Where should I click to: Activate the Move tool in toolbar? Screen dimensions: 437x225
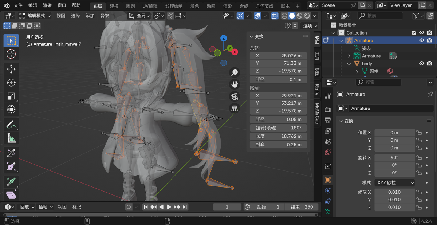11,69
